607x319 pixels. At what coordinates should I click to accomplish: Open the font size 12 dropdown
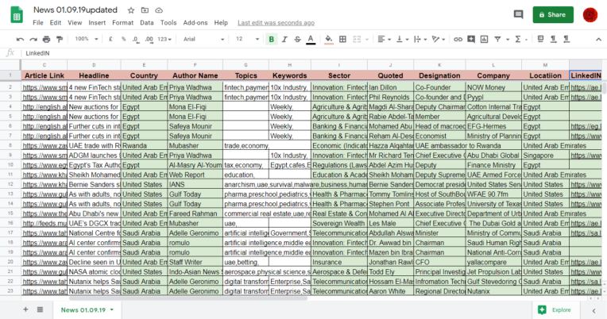tap(247, 39)
